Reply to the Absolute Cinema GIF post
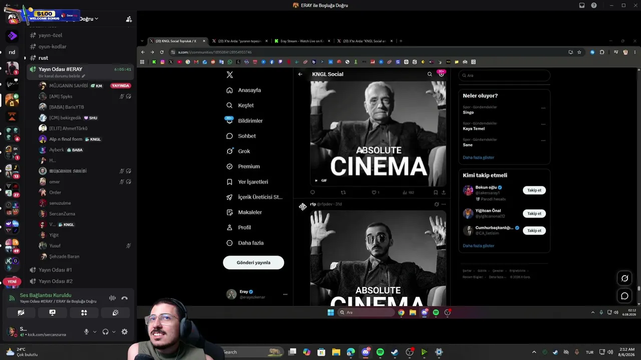Screen dimensions: 641x360 [x=312, y=192]
